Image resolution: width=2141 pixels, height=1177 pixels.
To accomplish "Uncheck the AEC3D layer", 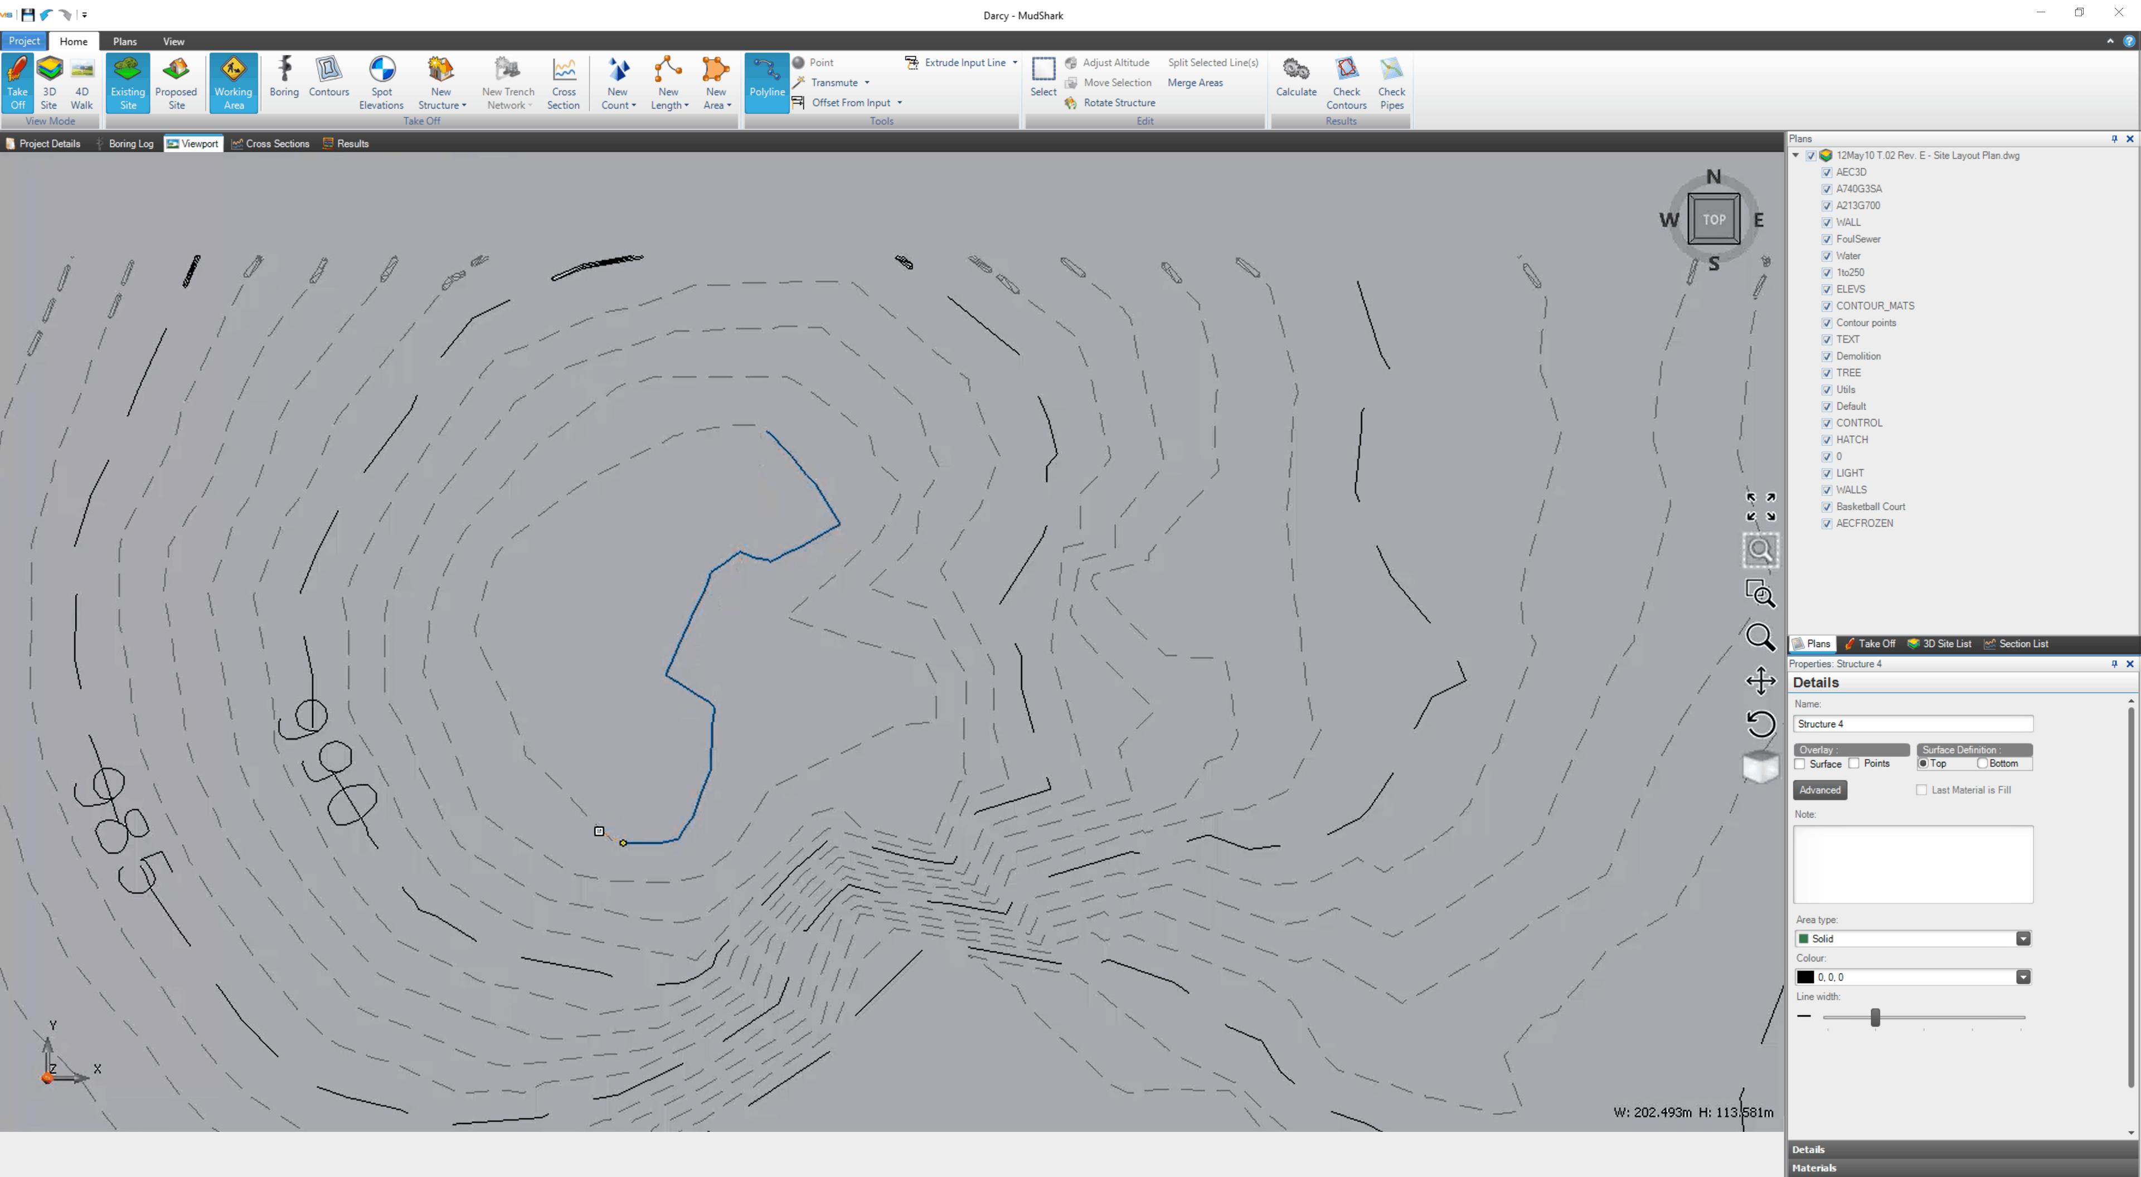I will click(1827, 172).
